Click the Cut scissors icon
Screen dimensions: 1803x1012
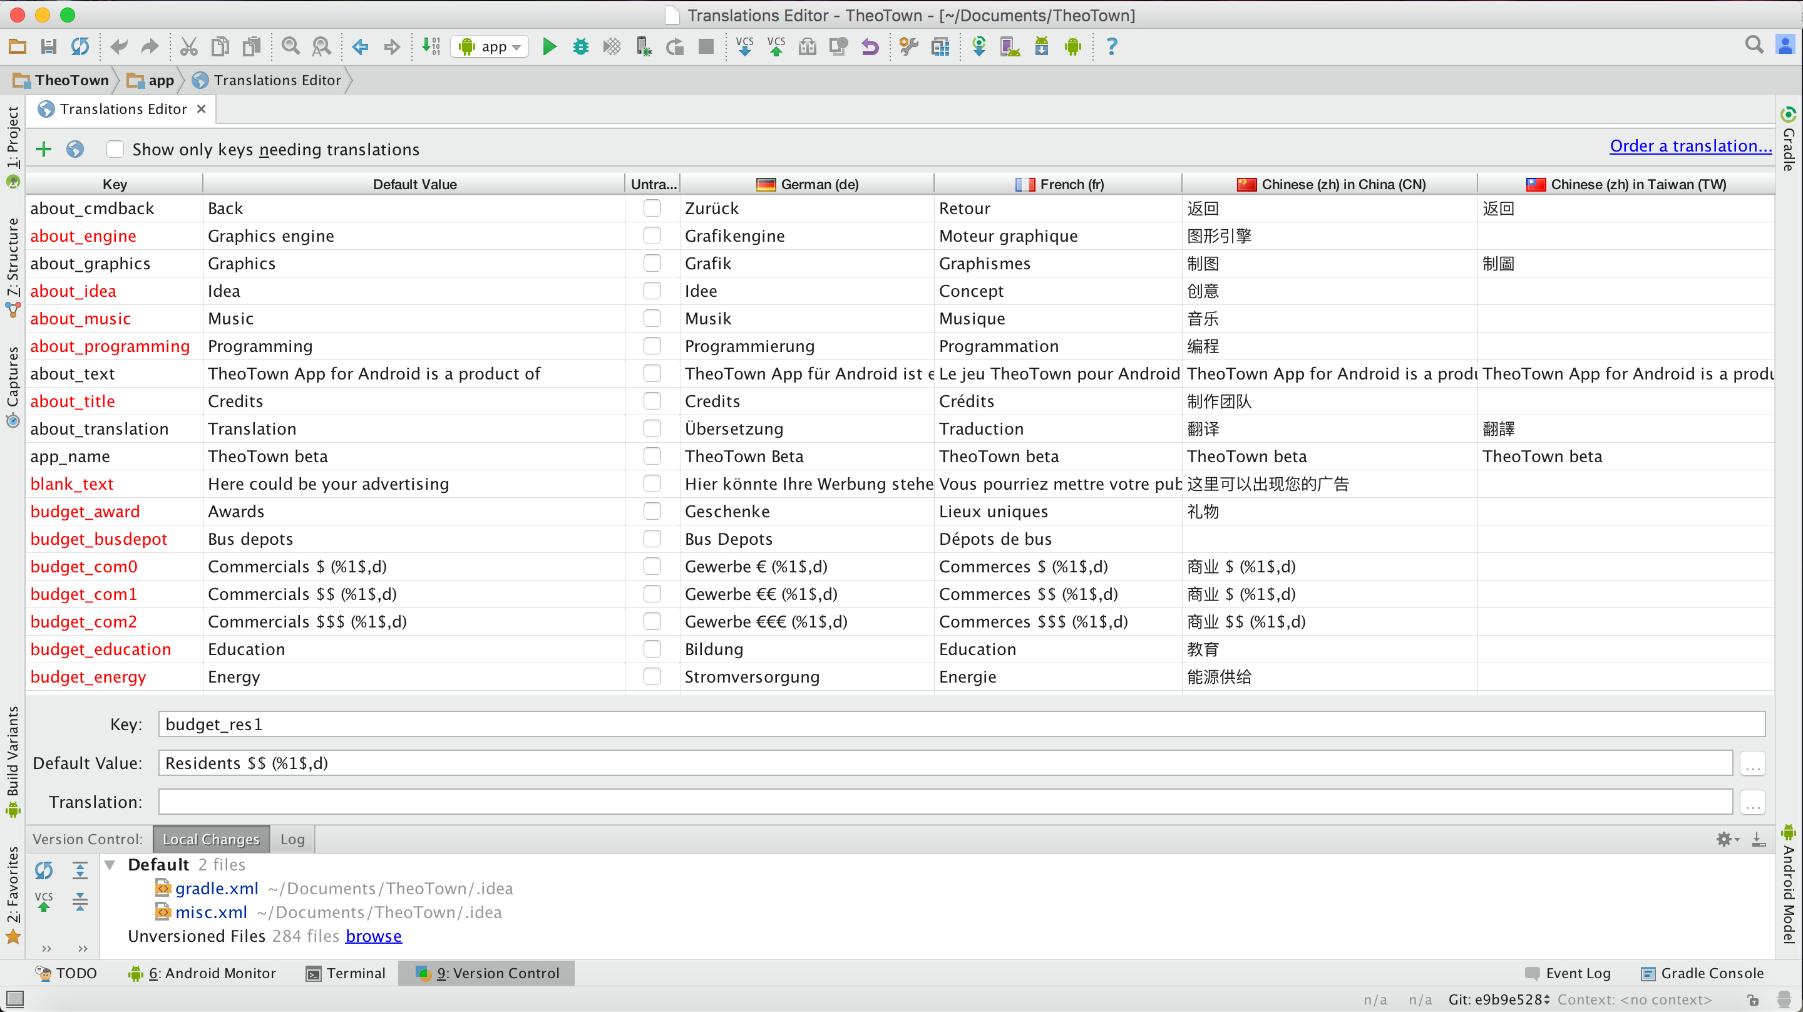(189, 47)
